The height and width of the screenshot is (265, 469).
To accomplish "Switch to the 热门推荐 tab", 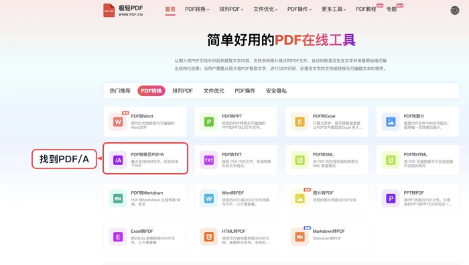I will coord(120,91).
